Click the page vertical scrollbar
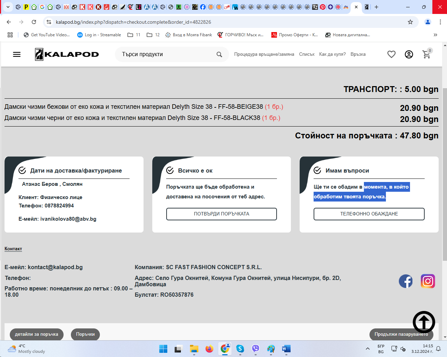The height and width of the screenshot is (357, 447). click(445, 174)
